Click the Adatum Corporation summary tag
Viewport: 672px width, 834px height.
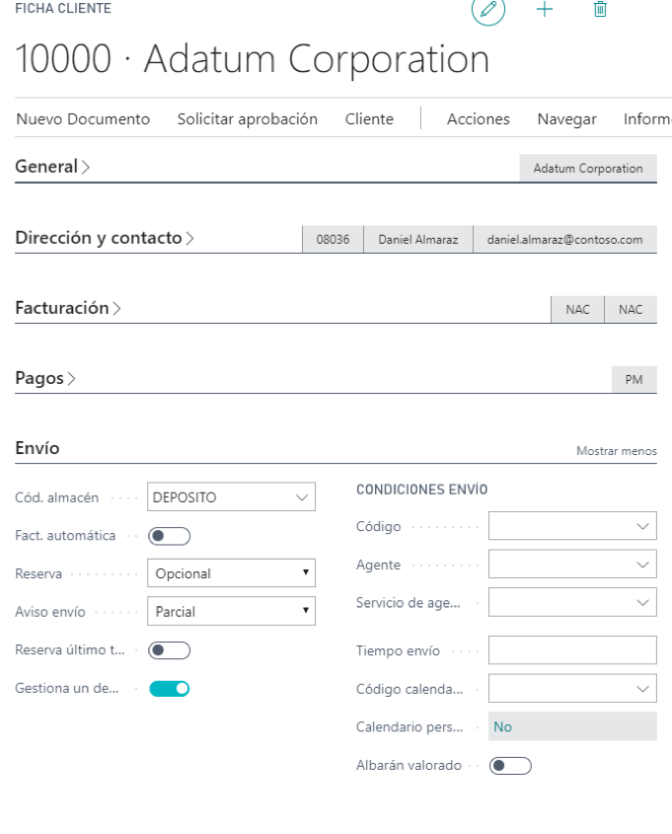pos(588,168)
